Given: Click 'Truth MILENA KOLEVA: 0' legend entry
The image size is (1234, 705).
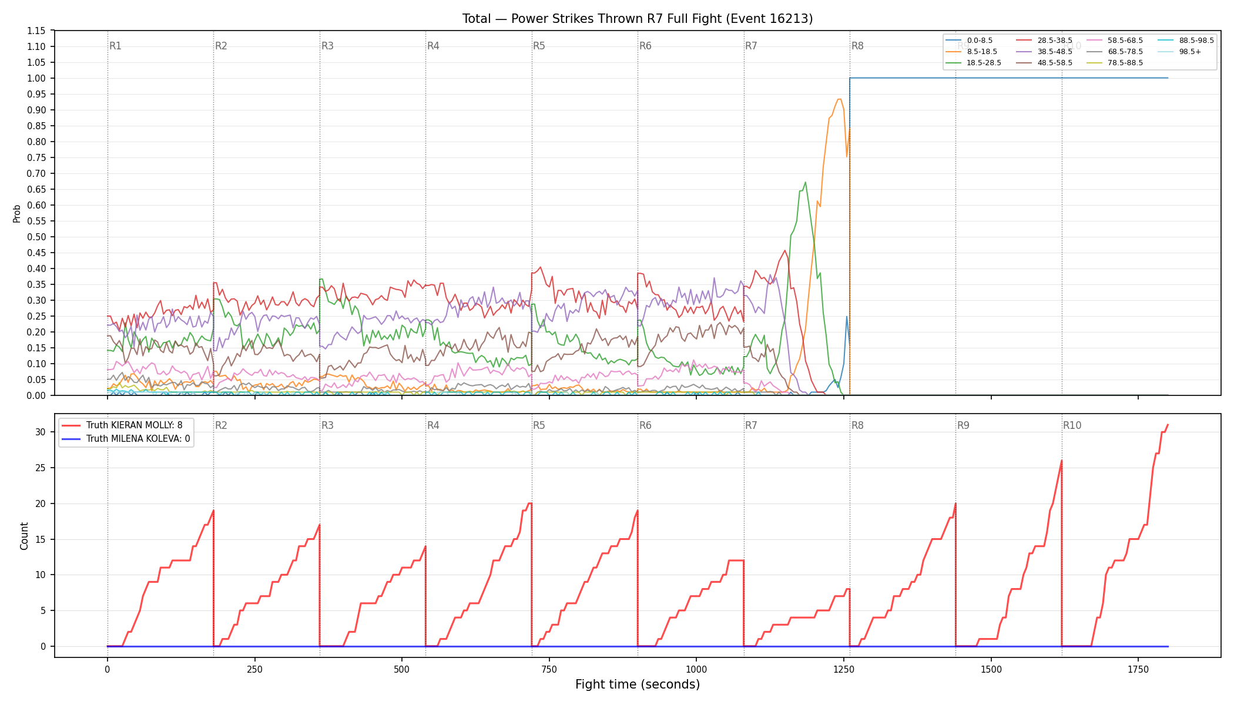Looking at the screenshot, I should 126,438.
